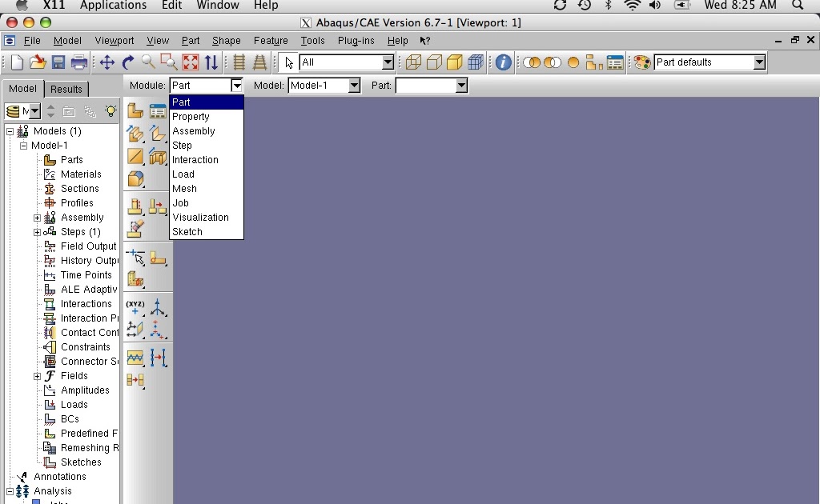
Task: Expand the Assembly item in the model tree
Action: [36, 217]
